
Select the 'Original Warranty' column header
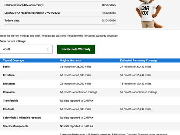[70, 60]
